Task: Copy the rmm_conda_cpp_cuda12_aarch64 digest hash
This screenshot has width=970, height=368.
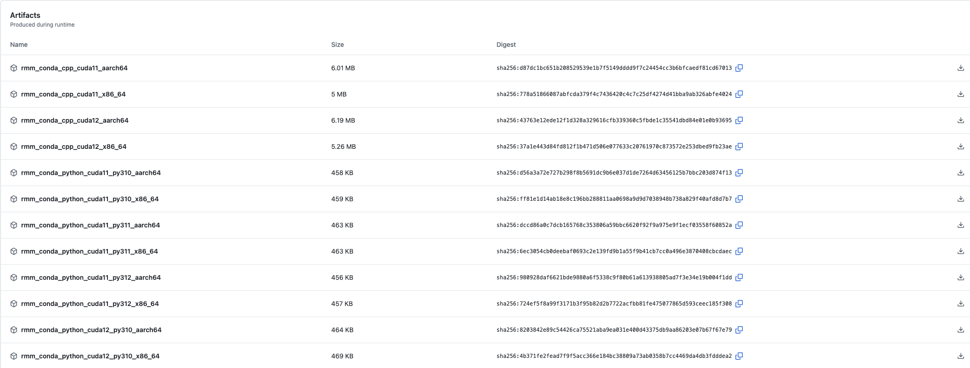Action: tap(739, 120)
